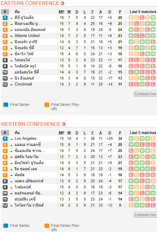Image resolution: width=157 pixels, height=232 pixels.
Task: Click the orange Final Series Play-offs swatch in West
Action: point(47,226)
